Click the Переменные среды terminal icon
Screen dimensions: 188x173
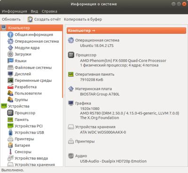tap(10, 80)
